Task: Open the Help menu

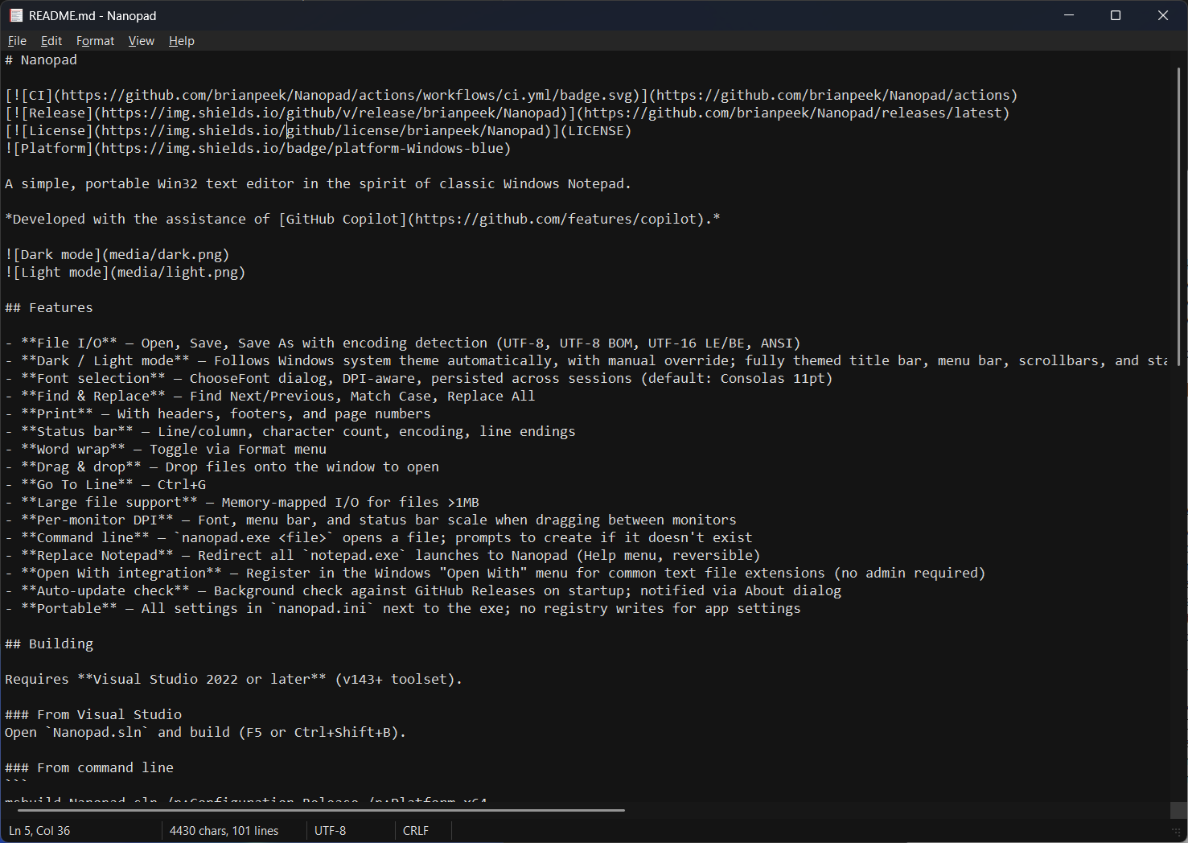Action: 182,40
